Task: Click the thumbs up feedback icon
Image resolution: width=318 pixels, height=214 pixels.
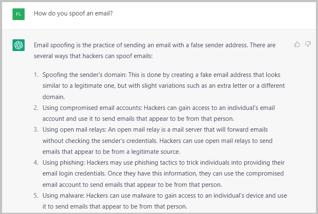Action: (x=297, y=44)
